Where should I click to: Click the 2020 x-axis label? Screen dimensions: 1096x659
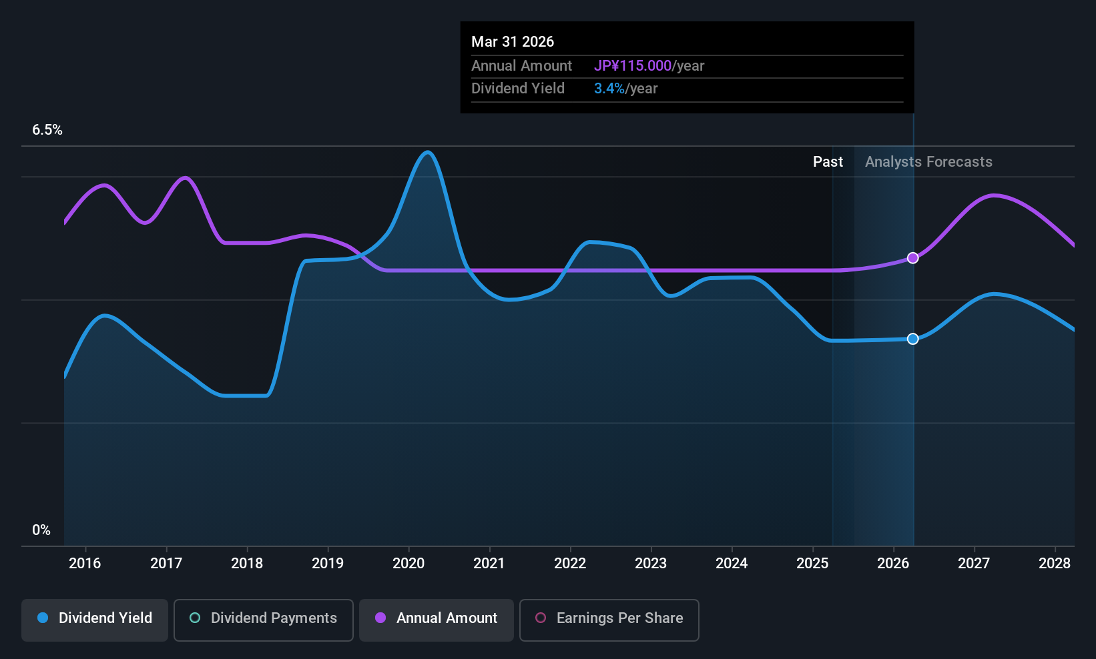[x=408, y=564]
